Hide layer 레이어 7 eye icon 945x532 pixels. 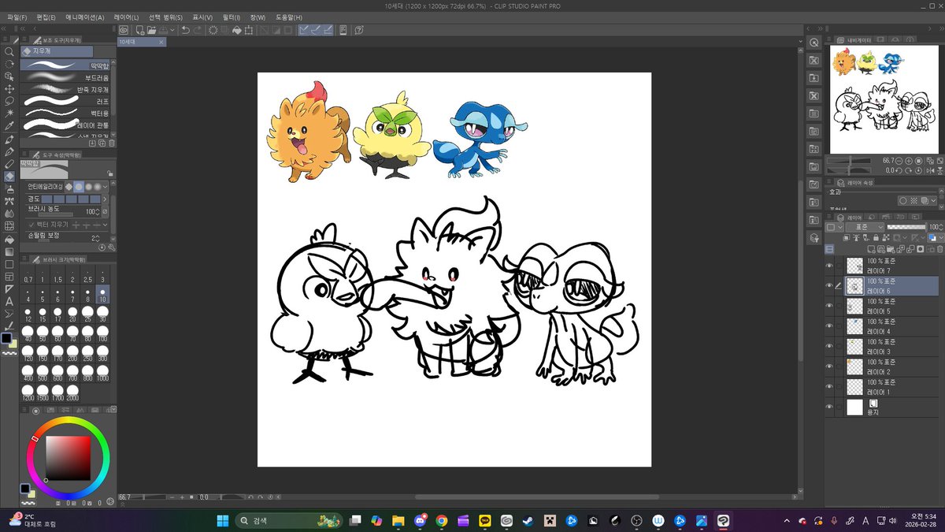click(x=829, y=266)
